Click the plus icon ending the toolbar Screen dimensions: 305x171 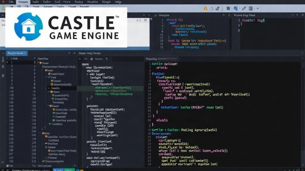tap(258, 8)
